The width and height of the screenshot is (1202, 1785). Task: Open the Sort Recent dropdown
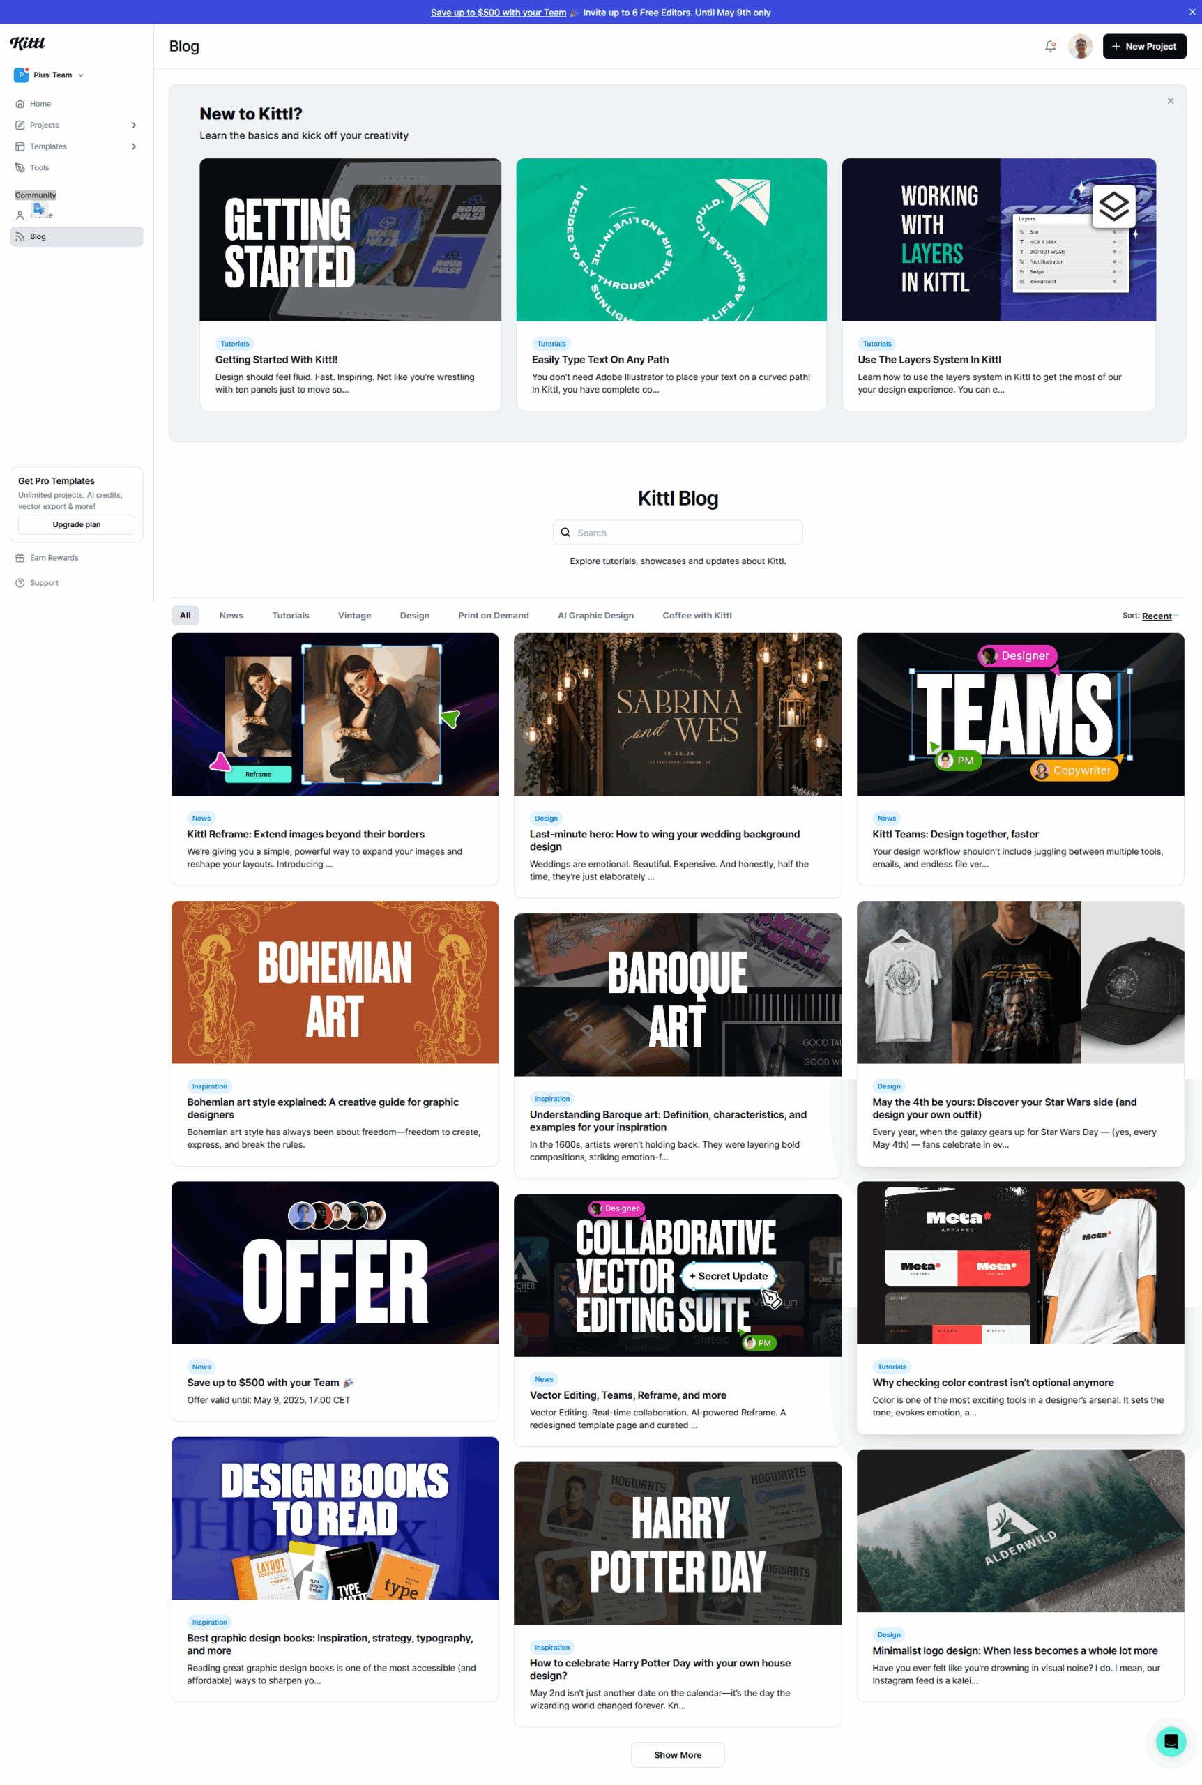1158,616
